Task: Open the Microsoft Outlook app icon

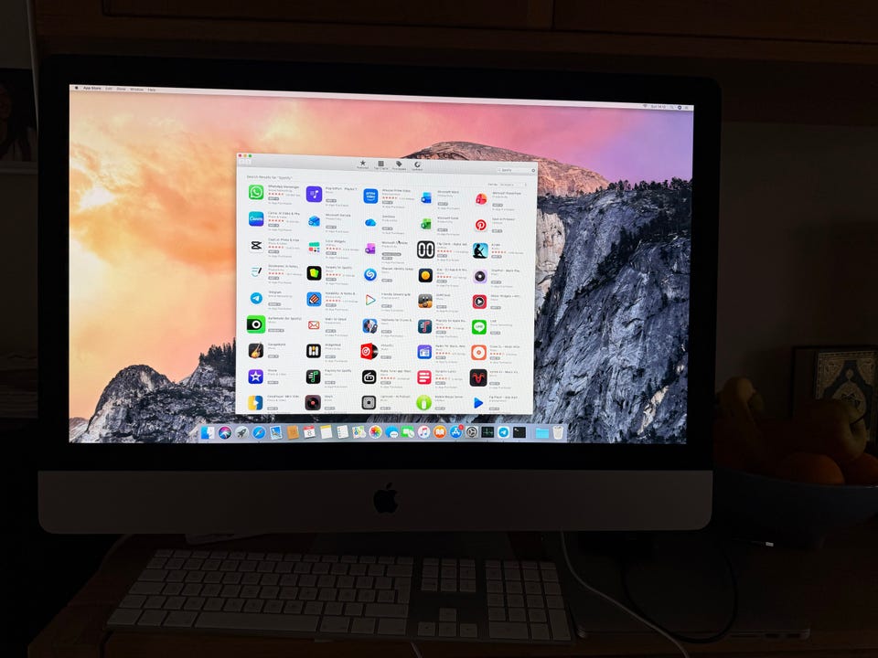Action: tap(314, 221)
